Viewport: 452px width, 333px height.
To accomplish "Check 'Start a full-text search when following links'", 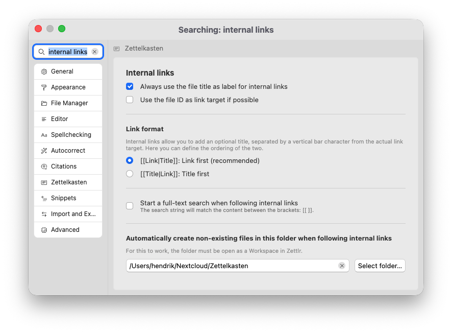I will 129,205.
